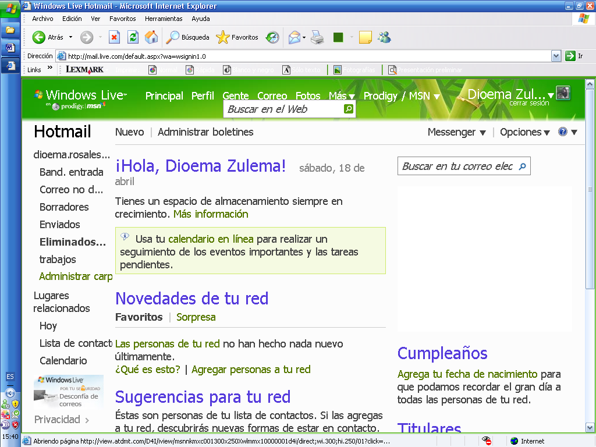The image size is (596, 447).
Task: Click the cerrar sesión link
Action: coord(529,103)
